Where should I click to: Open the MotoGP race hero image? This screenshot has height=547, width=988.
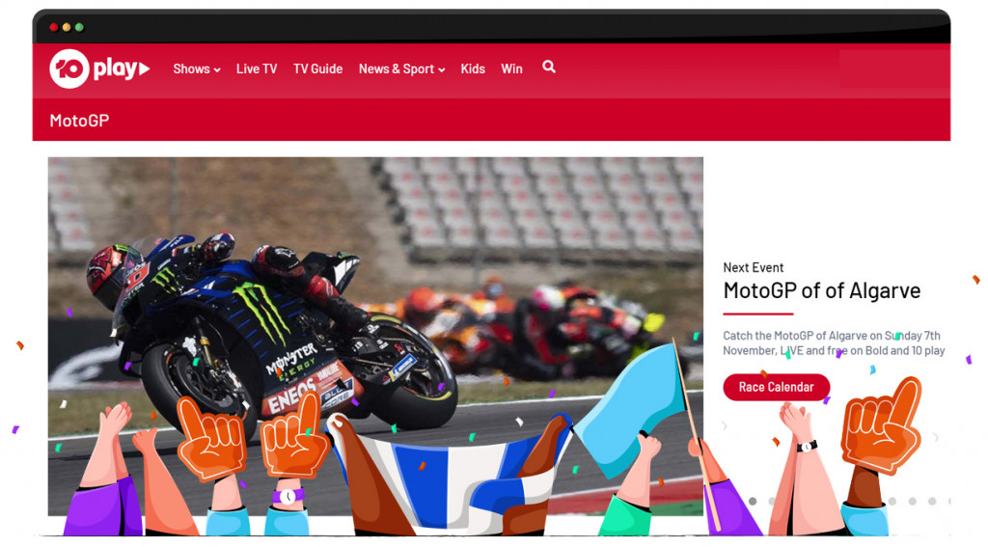(375, 336)
